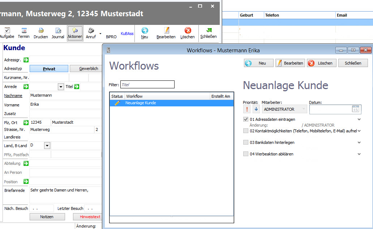Switch to Gewerblich address type
Screen dimensions: 373x229
click(x=85, y=69)
